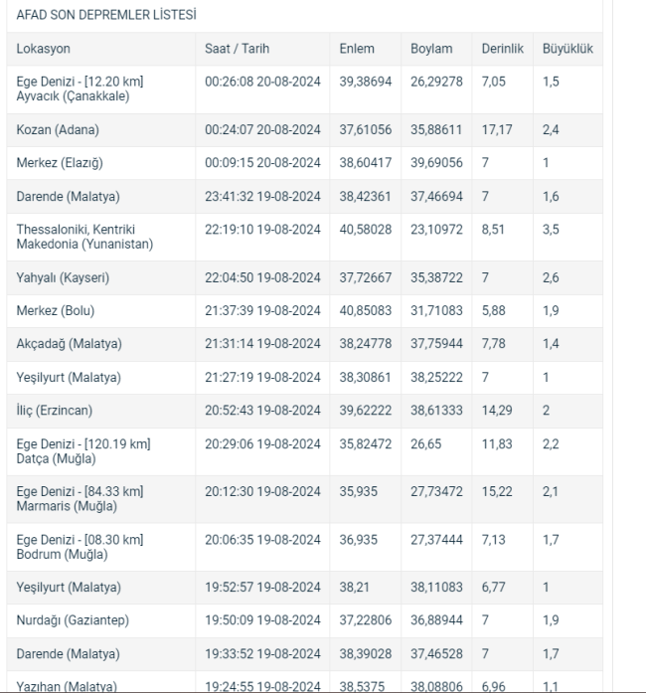Click the depth value 15,22

(x=497, y=492)
